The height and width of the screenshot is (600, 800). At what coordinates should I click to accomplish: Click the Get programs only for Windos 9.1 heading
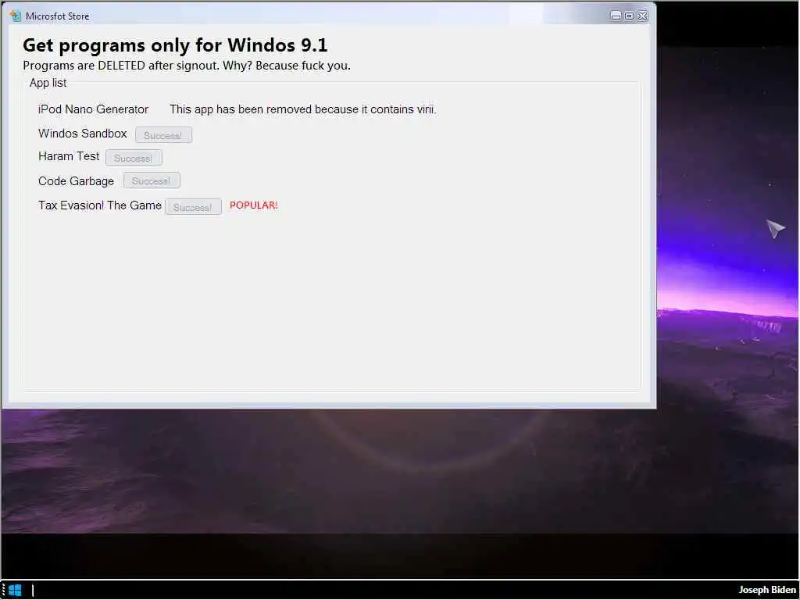click(x=175, y=45)
